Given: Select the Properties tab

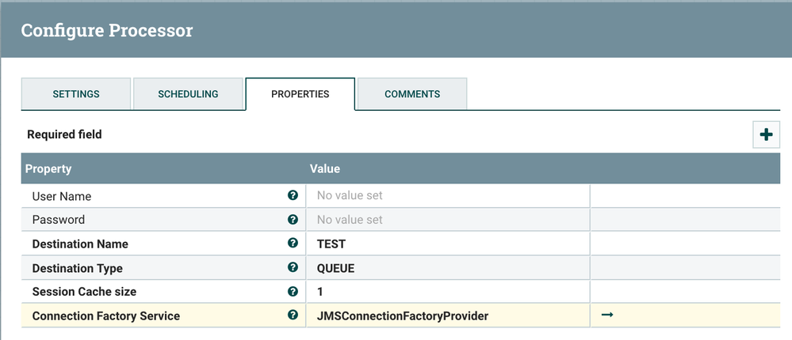Looking at the screenshot, I should pyautogui.click(x=300, y=94).
